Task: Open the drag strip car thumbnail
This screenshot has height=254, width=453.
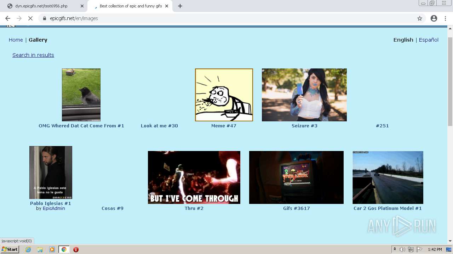Action: click(388, 177)
